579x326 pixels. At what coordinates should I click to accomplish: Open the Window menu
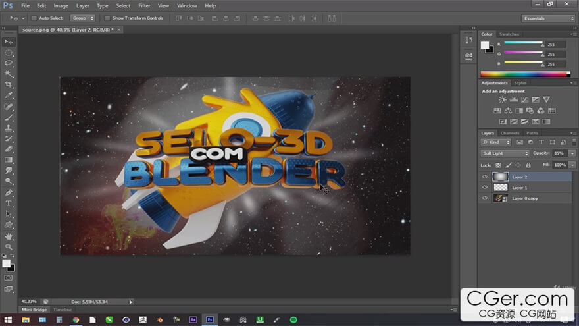(187, 5)
